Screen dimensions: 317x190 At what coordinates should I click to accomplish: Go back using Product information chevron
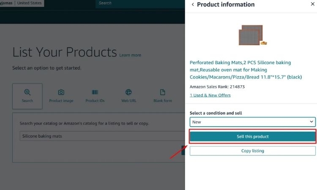pyautogui.click(x=193, y=5)
